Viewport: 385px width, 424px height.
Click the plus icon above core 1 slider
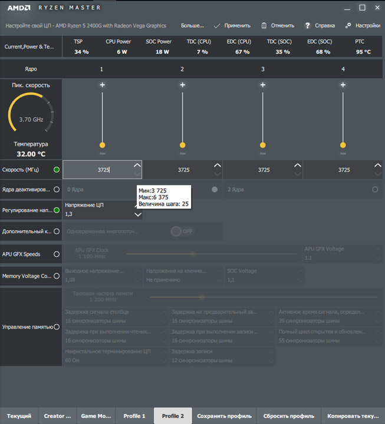coord(102,85)
